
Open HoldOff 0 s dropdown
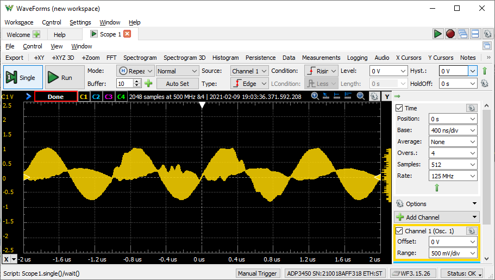(x=458, y=84)
